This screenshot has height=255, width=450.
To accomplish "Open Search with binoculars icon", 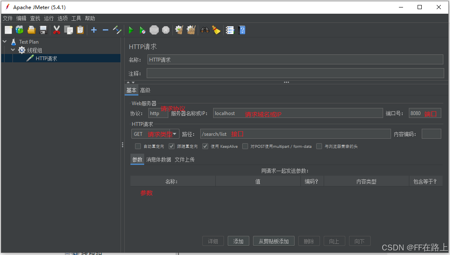I will [x=204, y=30].
